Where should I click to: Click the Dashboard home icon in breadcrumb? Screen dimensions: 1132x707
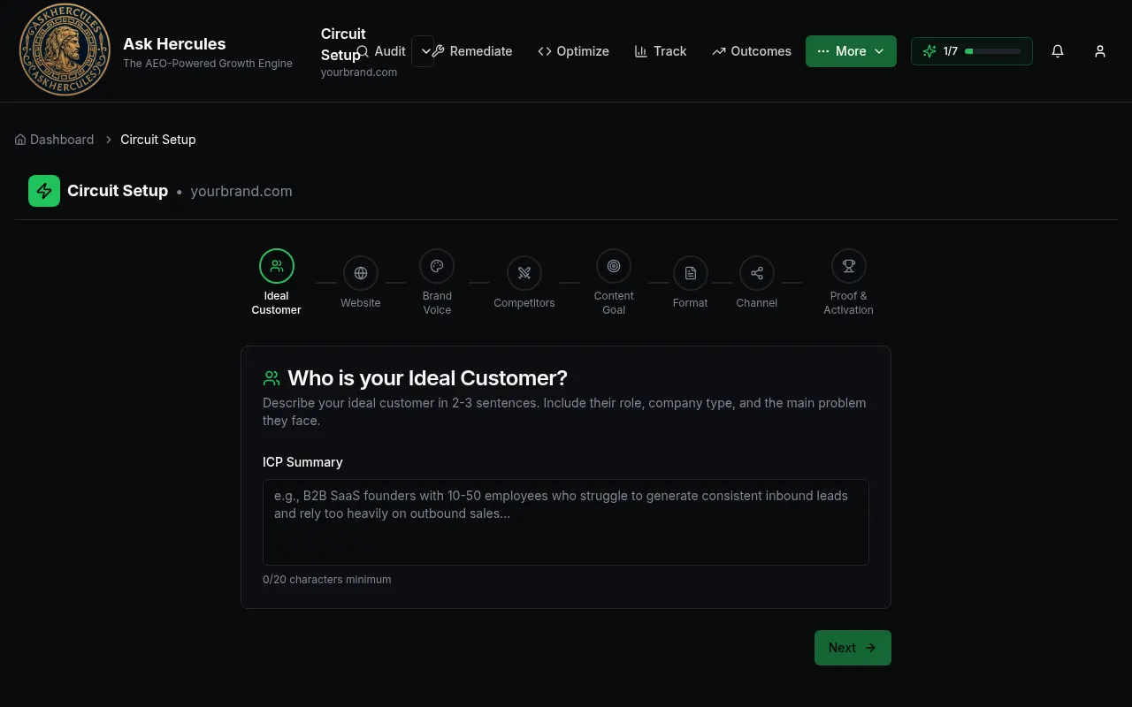(20, 140)
